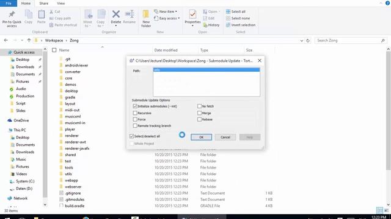Viewport: 391px width, 219px height.
Task: Open the .git folder icon
Action: 61,59
